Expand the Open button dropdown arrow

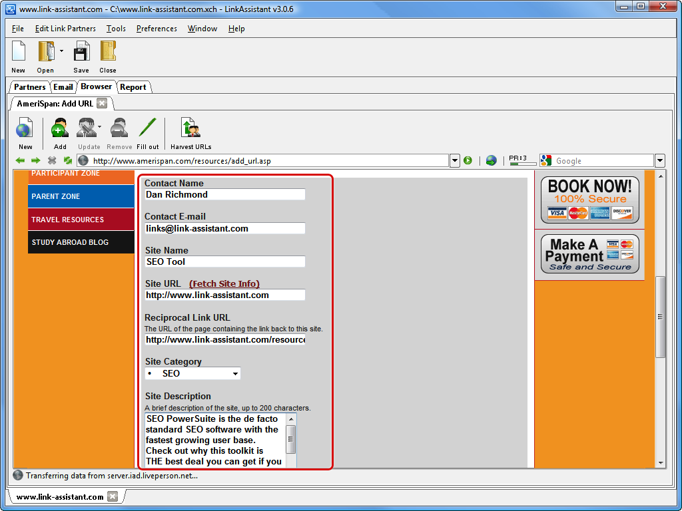[61, 51]
